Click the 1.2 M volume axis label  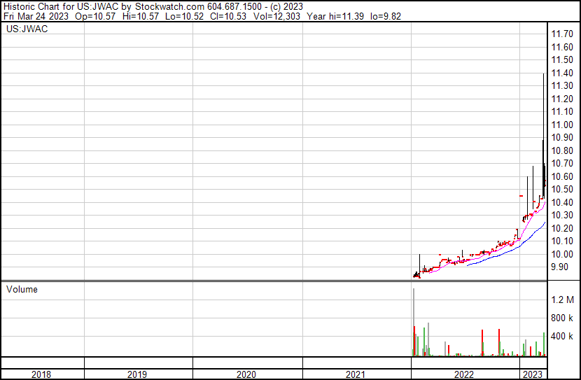[x=563, y=300]
